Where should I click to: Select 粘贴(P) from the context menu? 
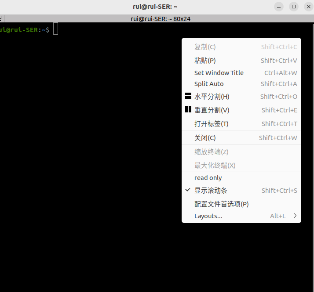[205, 61]
